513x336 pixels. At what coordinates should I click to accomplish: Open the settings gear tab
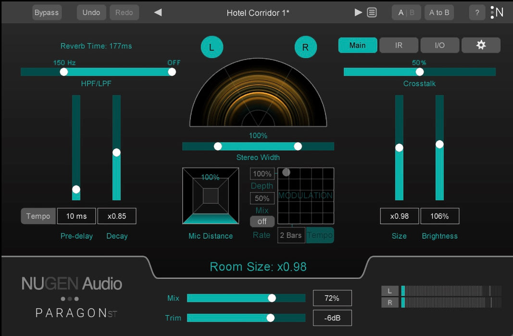[481, 45]
